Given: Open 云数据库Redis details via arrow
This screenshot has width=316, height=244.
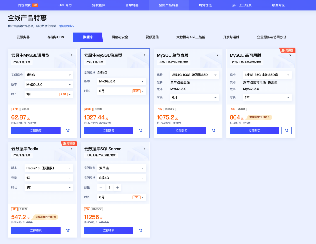Looking at the screenshot, I should [x=72, y=149].
